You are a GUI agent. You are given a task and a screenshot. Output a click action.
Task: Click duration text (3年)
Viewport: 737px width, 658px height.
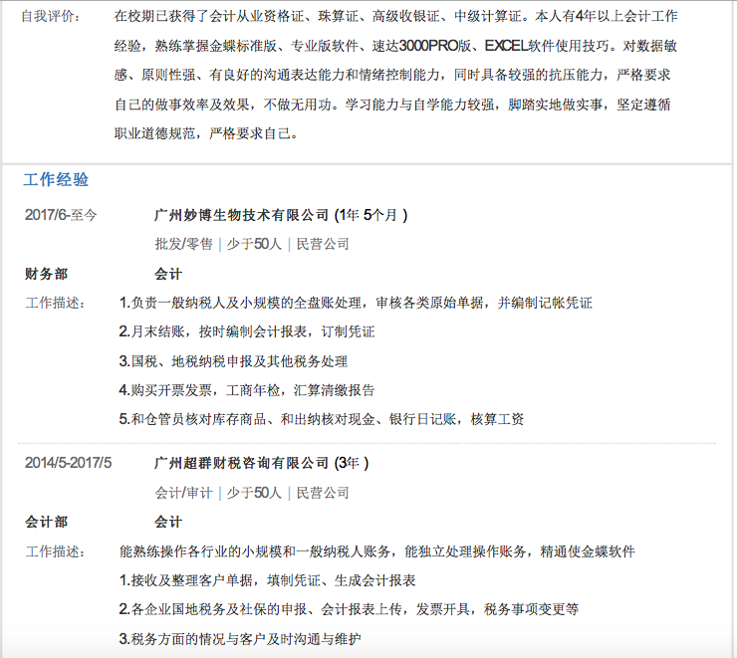click(x=352, y=463)
